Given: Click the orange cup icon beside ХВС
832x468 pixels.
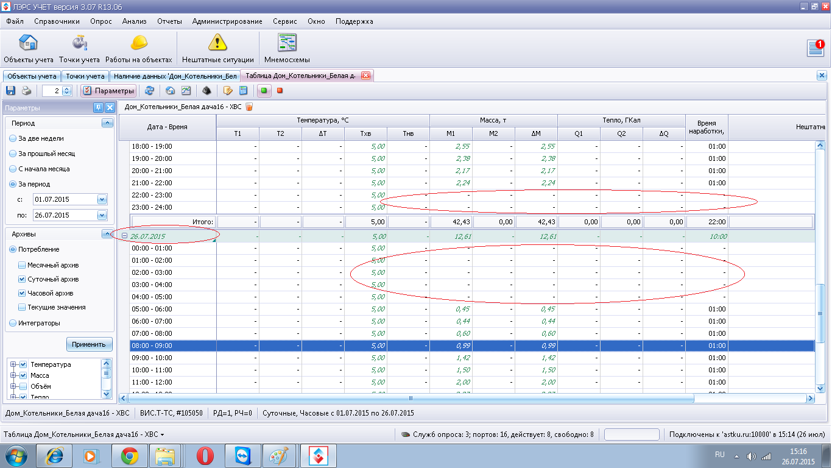Looking at the screenshot, I should (249, 107).
